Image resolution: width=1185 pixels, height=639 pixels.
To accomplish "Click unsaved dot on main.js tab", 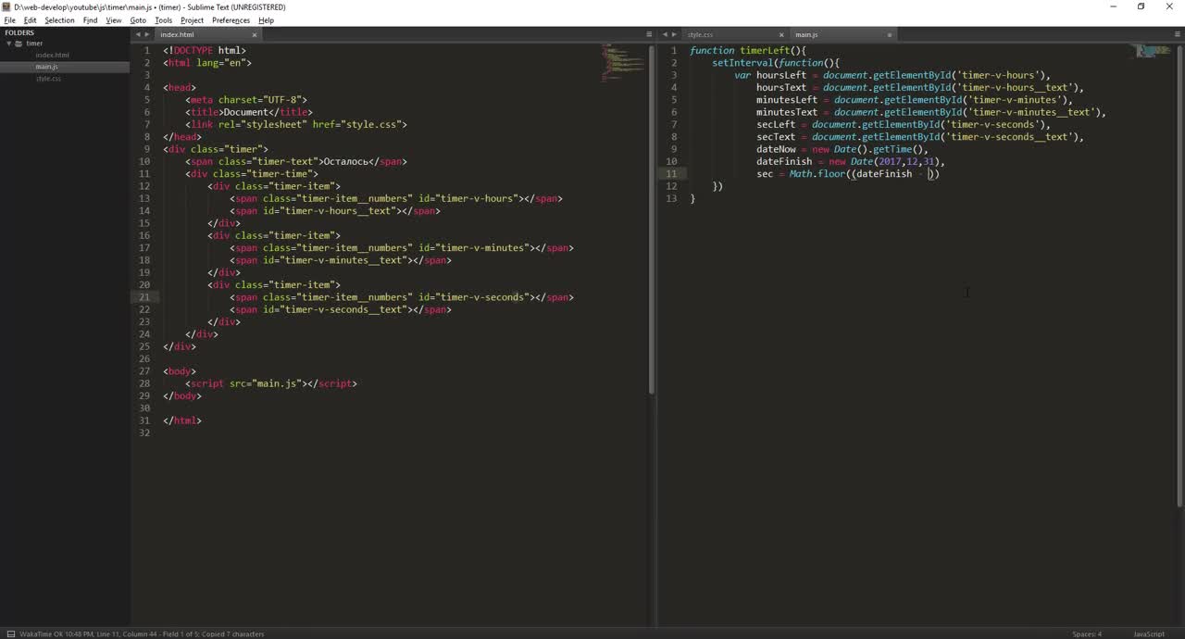I will tap(890, 34).
